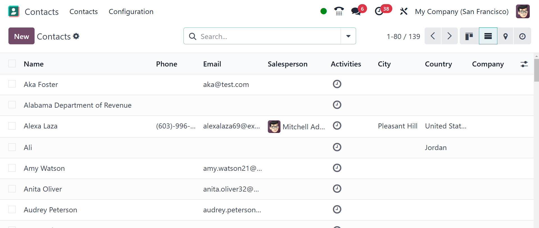Tick the checkbox for Aka Foster

12,84
